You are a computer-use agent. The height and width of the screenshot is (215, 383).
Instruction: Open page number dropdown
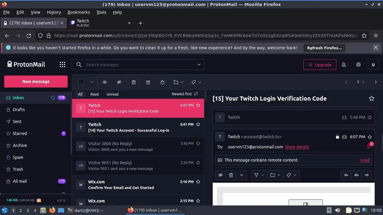361,82
